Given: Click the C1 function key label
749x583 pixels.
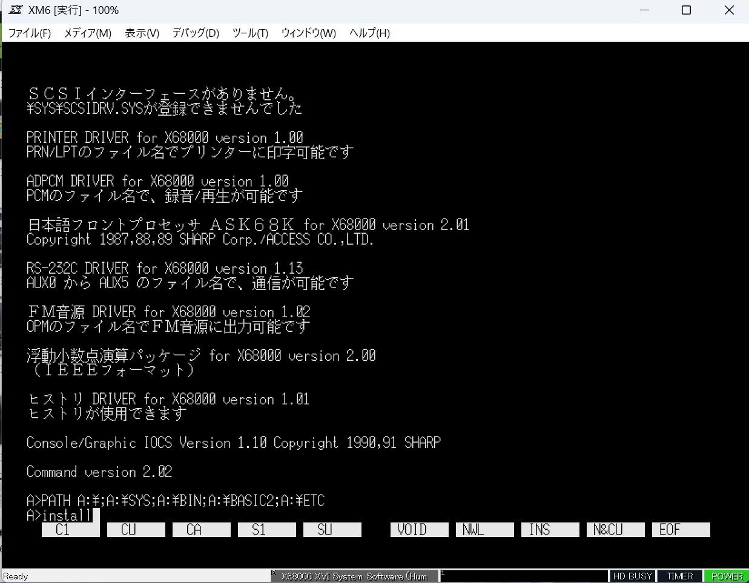Looking at the screenshot, I should click(71, 530).
